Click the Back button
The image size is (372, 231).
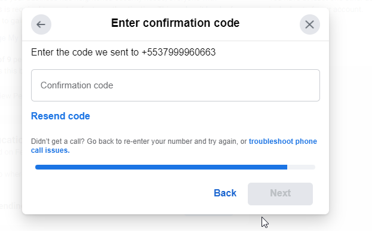[x=225, y=193]
